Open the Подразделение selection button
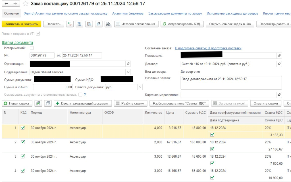The width and height of the screenshot is (291, 182). pos(128,72)
